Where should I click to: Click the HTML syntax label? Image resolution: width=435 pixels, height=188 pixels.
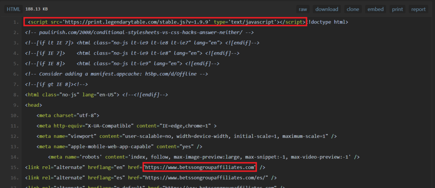click(13, 9)
